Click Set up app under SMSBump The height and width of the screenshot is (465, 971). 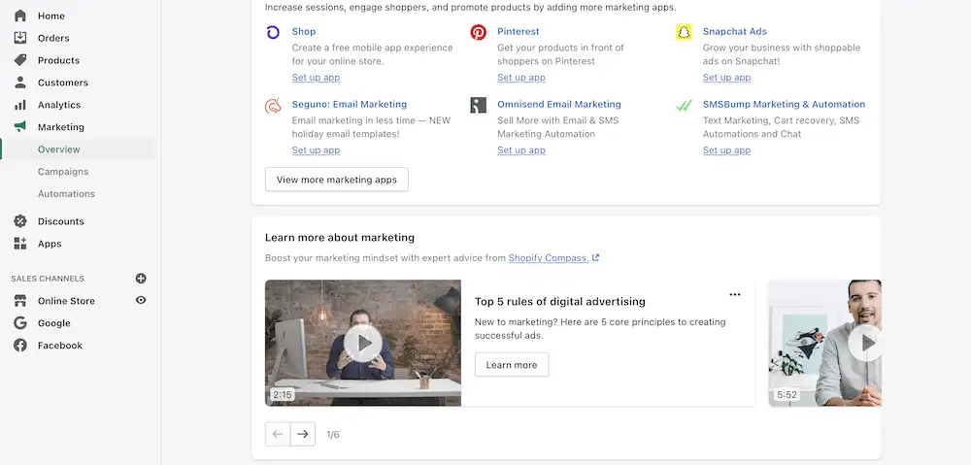726,150
